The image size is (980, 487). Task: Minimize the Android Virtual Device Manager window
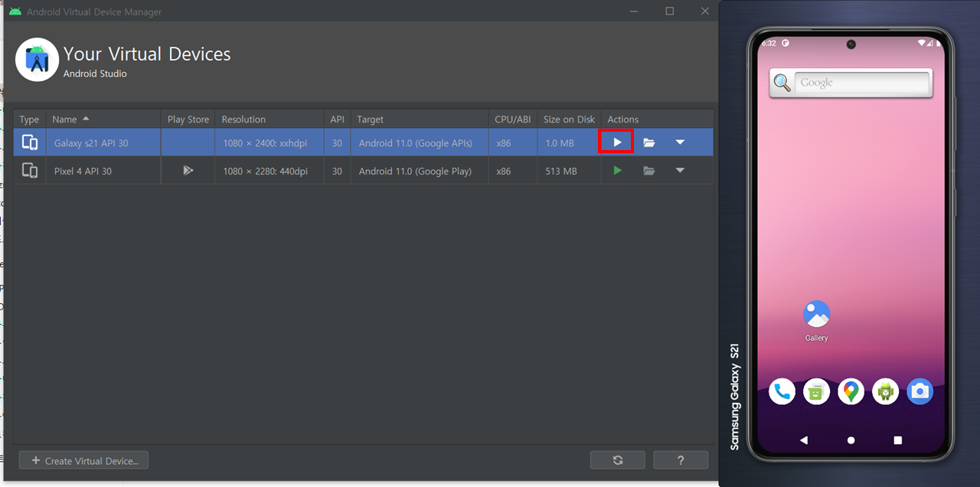tap(634, 11)
